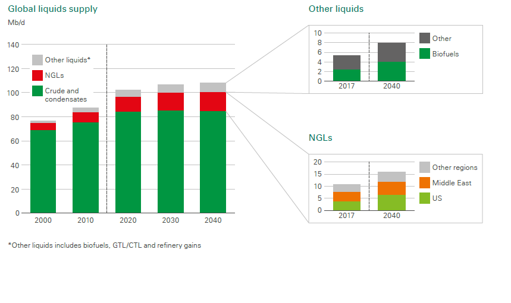Screen dimensions: 511x303
Task: Click the gray Other regions legend swatch
Action: (425, 168)
